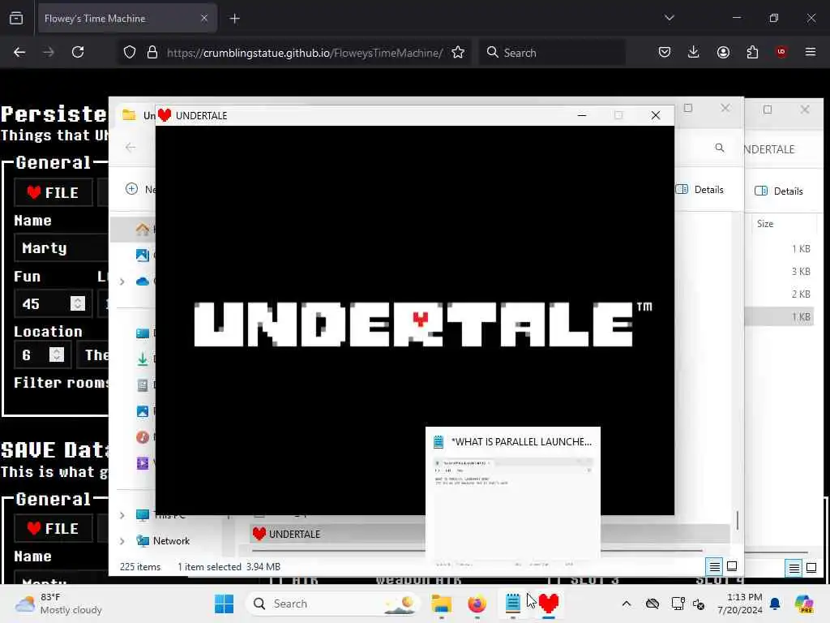Image resolution: width=830 pixels, height=623 pixels.
Task: Click the taskbar Search box
Action: [x=332, y=604]
